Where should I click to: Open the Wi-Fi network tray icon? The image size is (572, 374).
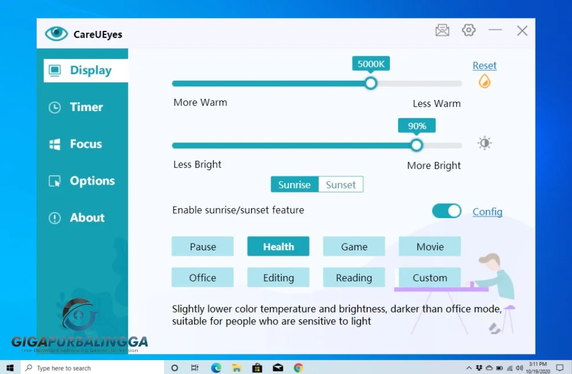509,368
